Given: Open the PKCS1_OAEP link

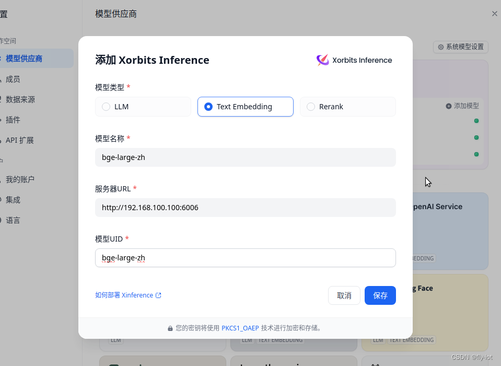Looking at the screenshot, I should point(240,328).
